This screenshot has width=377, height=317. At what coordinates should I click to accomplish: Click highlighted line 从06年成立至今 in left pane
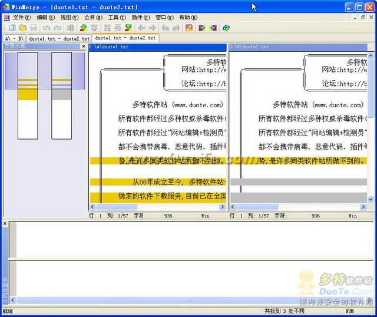tap(158, 182)
